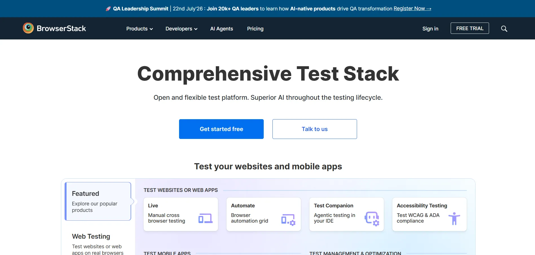
Task: Click the BrowserStack wordmark text
Action: click(x=61, y=28)
